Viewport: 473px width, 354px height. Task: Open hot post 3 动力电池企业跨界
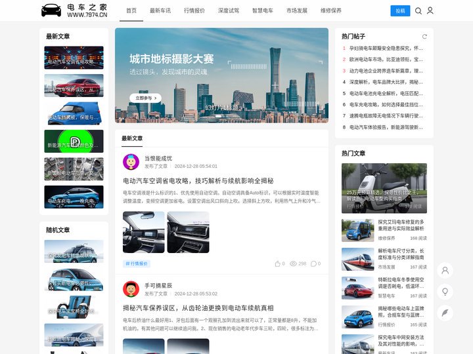point(386,71)
